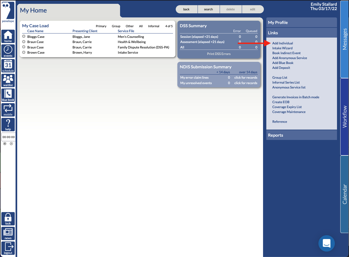
Task: Open the Home sidebar icon
Action: click(8, 36)
